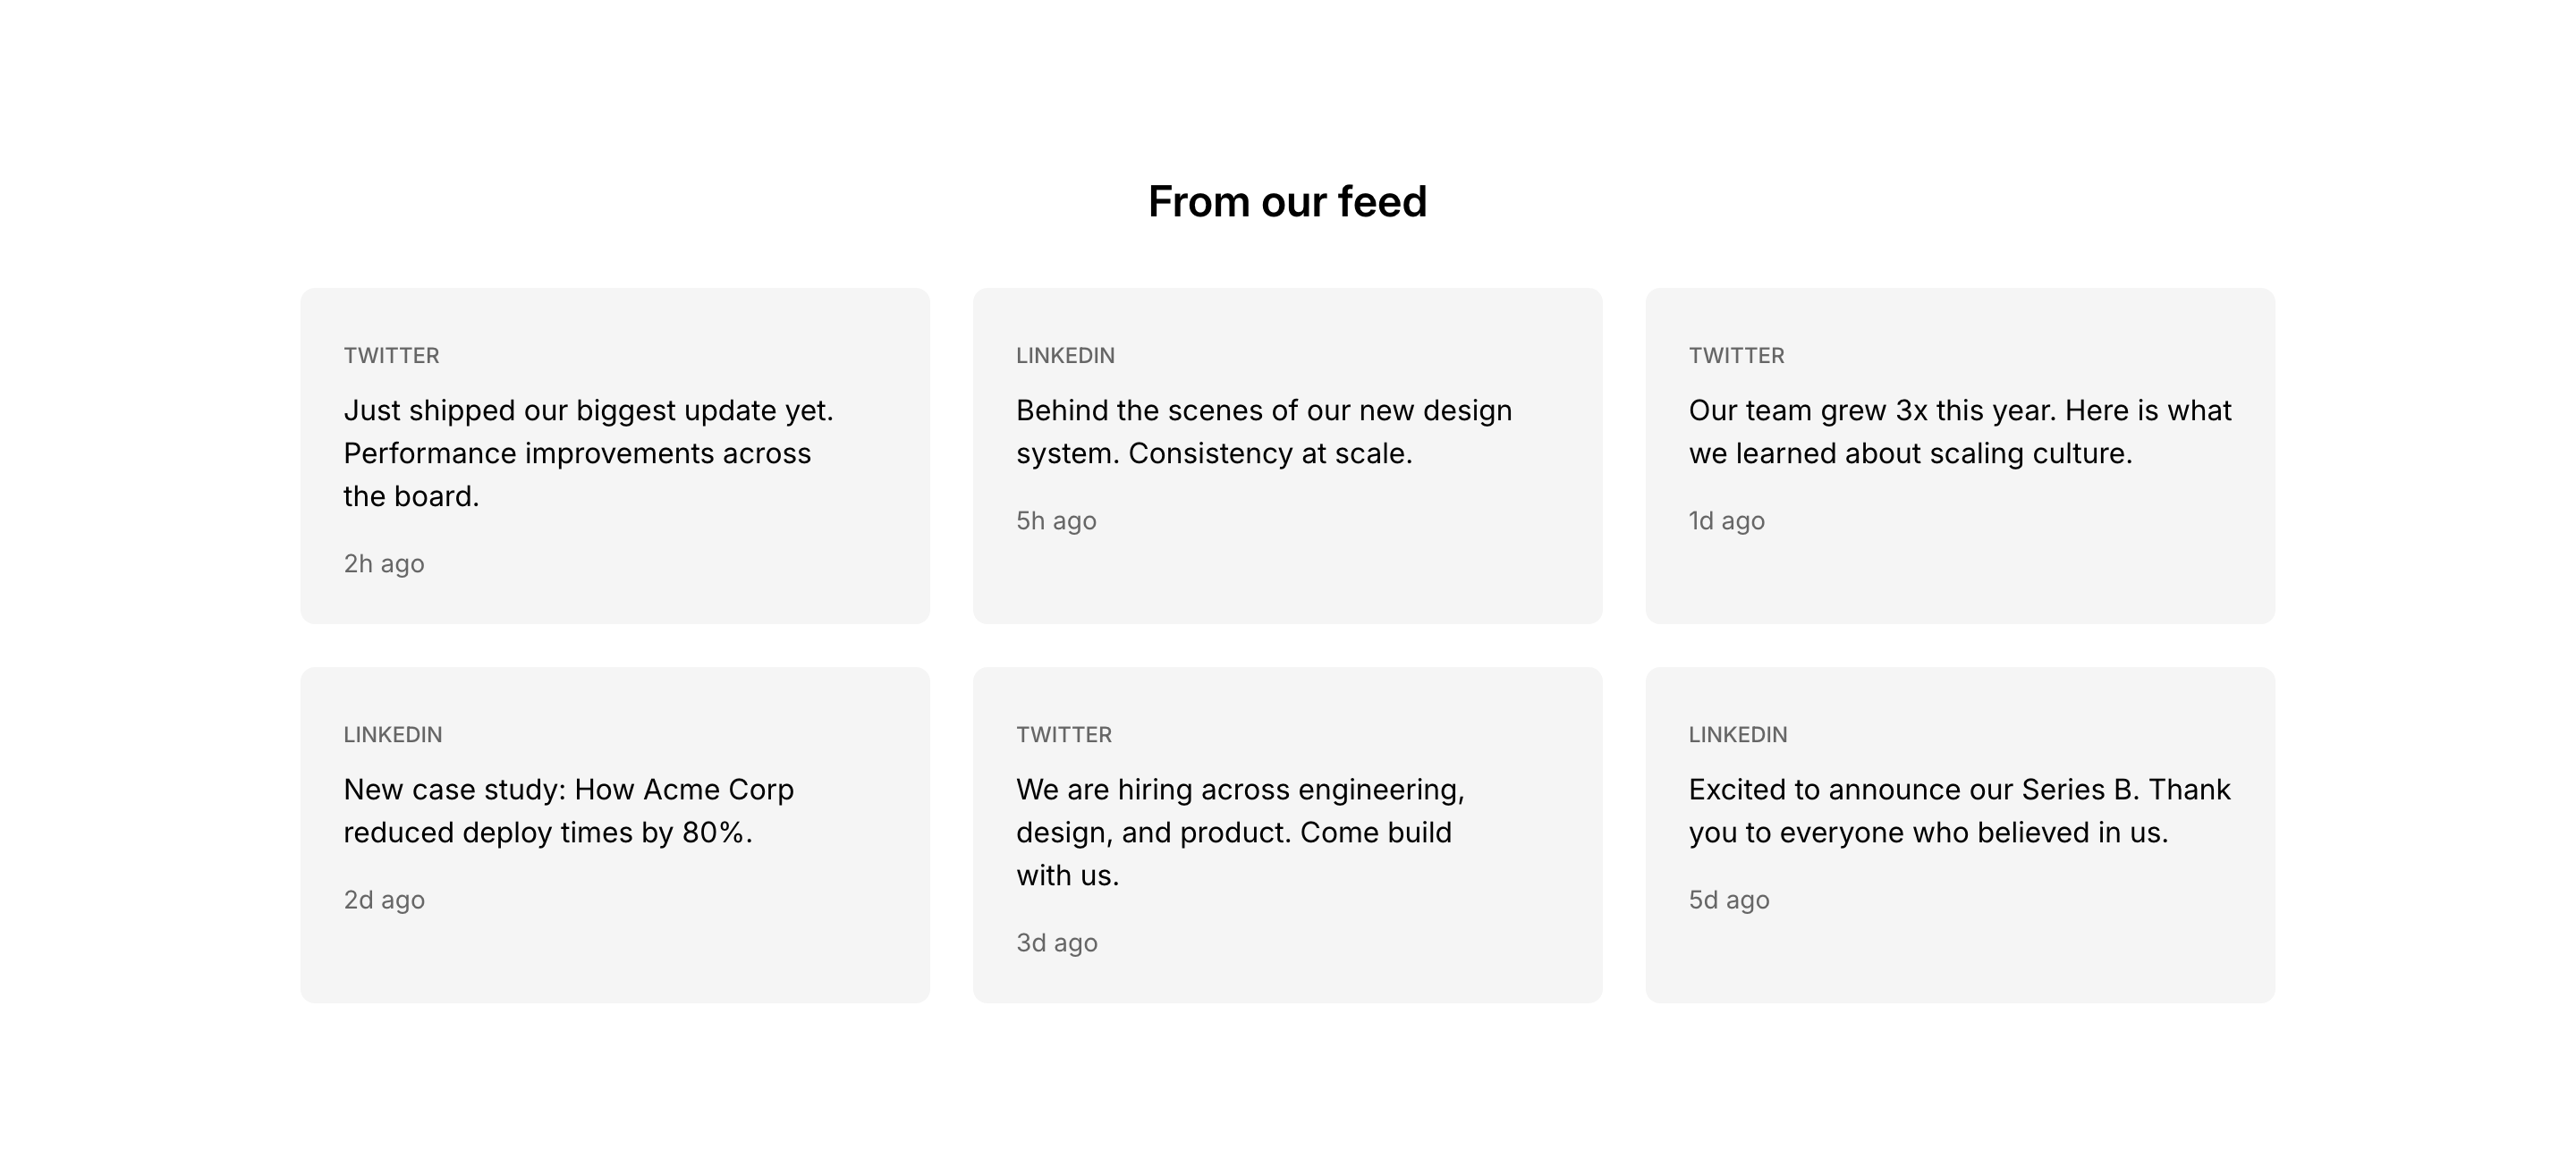Screen dimensions: 2576x1175
Task: Click TWITTER label above the biggest update post
Action: coord(391,356)
